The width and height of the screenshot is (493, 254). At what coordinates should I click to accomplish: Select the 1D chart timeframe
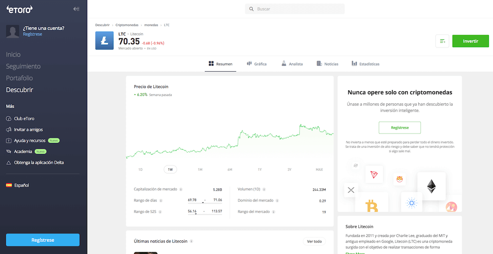pos(141,169)
